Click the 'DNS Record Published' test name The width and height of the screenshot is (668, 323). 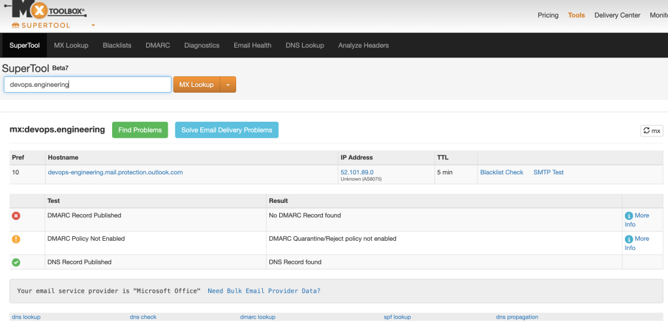[x=80, y=262]
